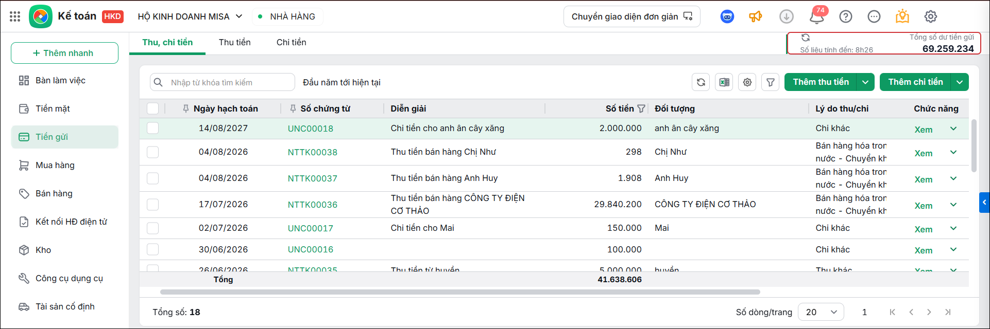Switch to the Chi tiền tab
The height and width of the screenshot is (329, 990).
pos(292,42)
